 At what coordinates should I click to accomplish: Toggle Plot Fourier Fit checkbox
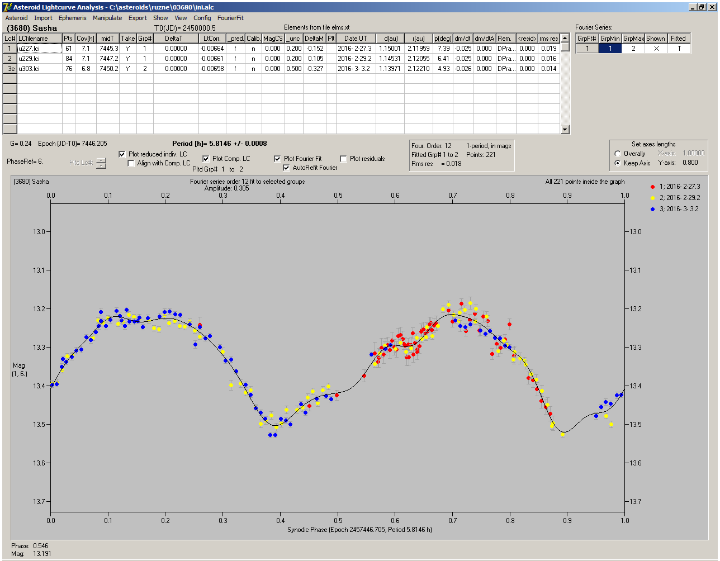coord(277,159)
